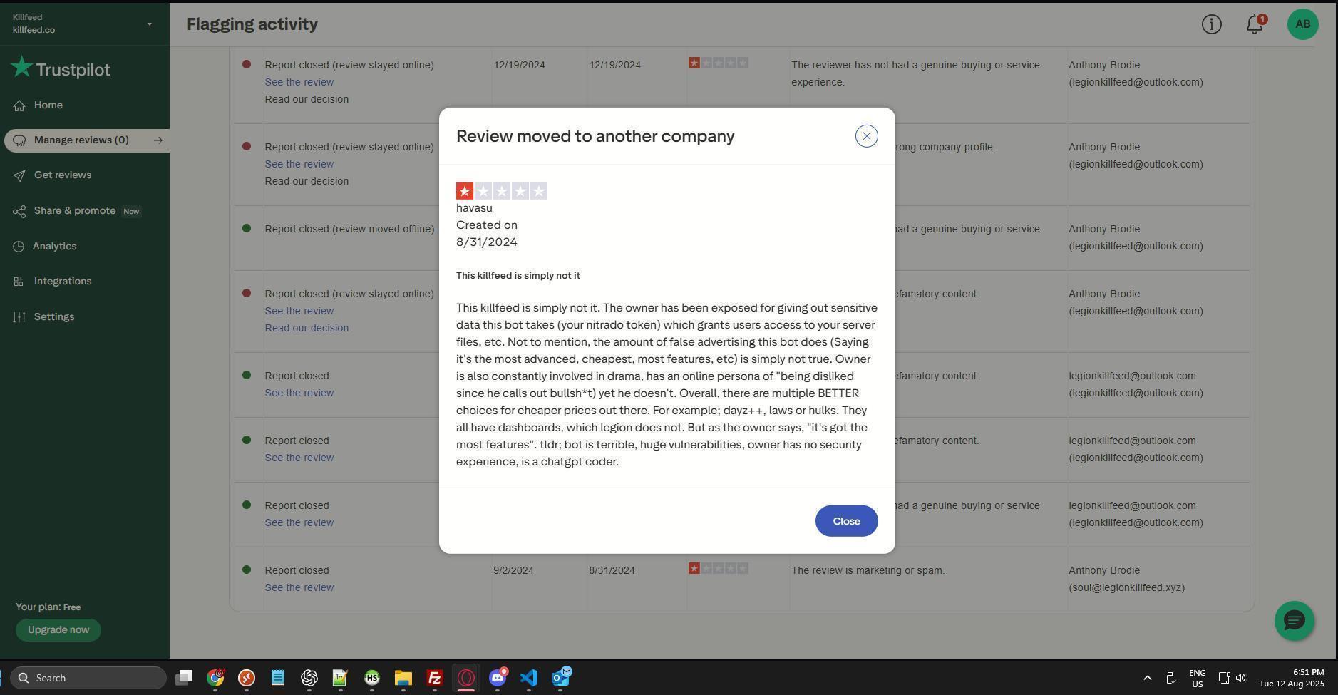Open Google Chrome from the taskbar

(215, 678)
